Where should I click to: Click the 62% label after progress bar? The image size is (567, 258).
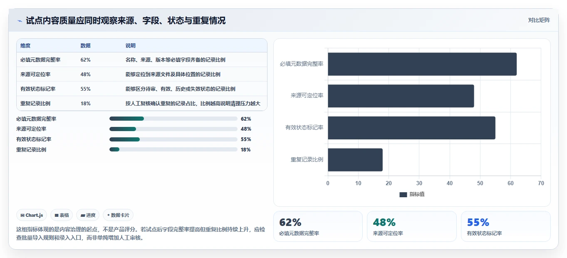pyautogui.click(x=246, y=119)
